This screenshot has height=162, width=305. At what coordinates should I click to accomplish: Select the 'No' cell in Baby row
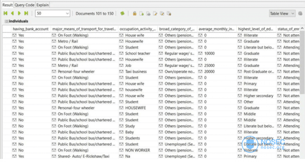click(x=31, y=132)
